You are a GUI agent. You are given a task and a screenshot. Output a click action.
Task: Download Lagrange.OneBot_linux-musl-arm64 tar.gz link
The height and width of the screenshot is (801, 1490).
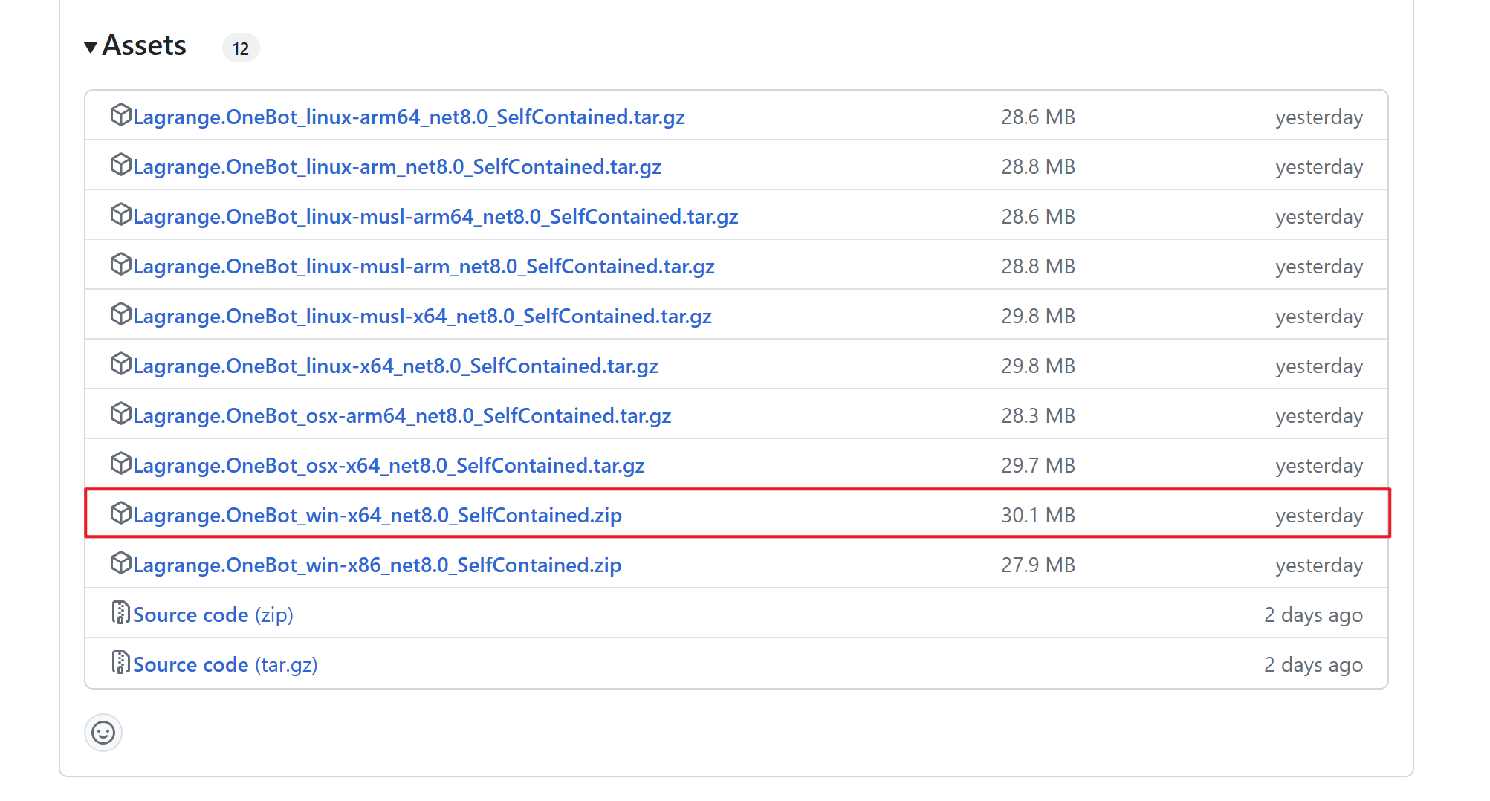point(435,217)
